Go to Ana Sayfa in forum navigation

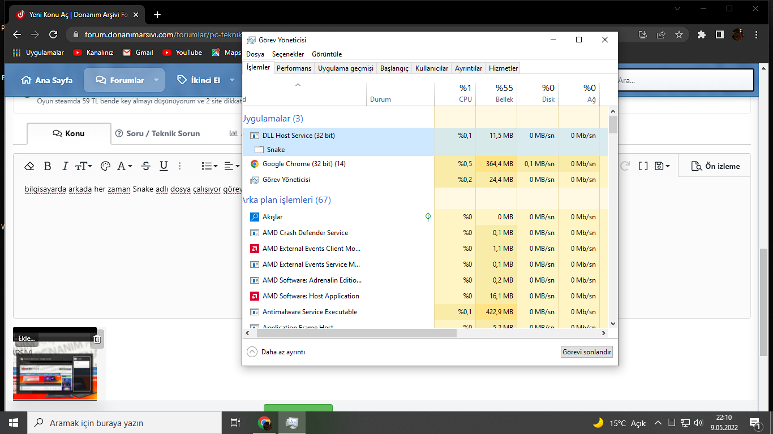[47, 80]
